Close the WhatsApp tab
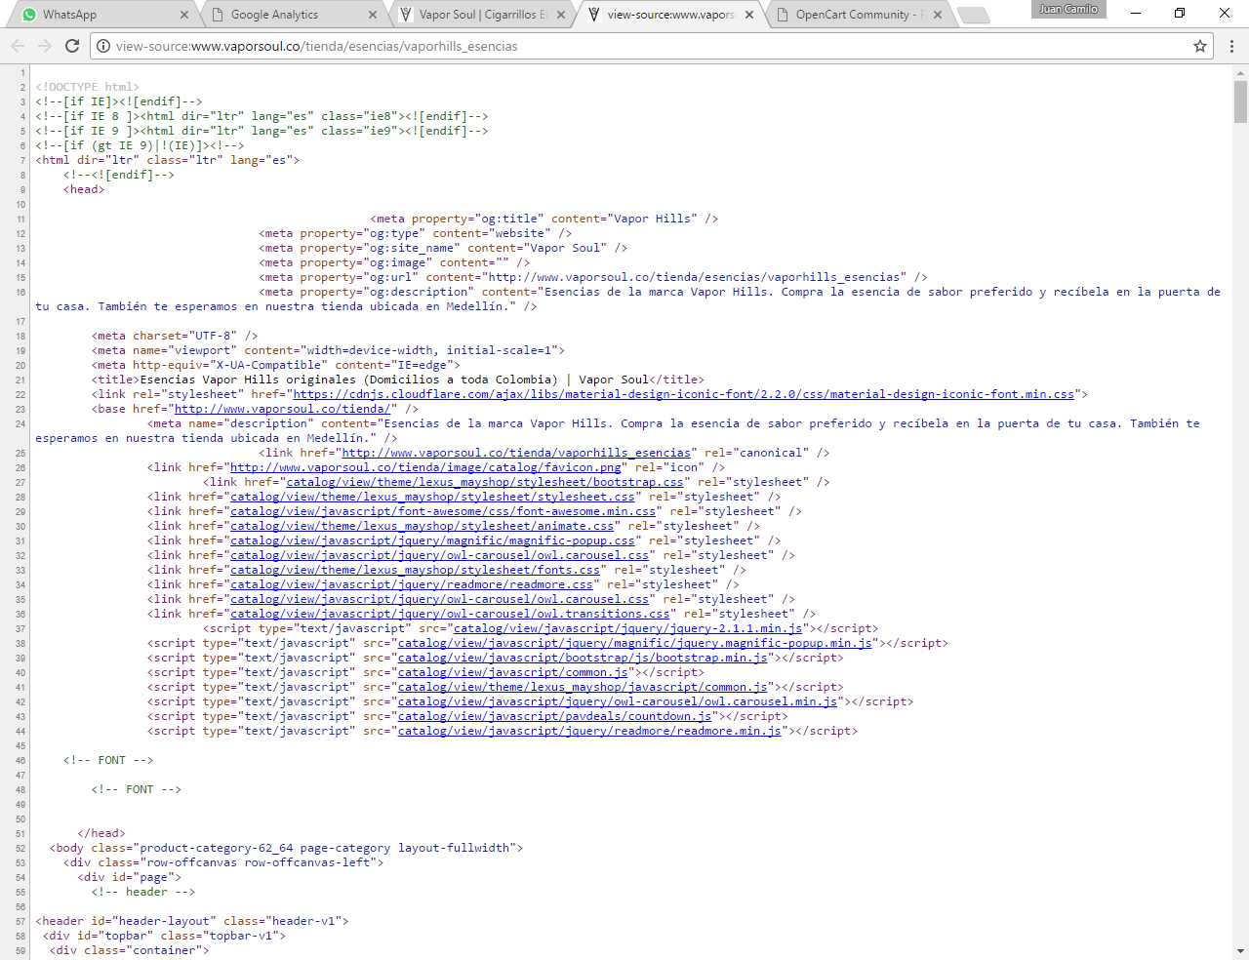Image resolution: width=1249 pixels, height=960 pixels. [184, 15]
